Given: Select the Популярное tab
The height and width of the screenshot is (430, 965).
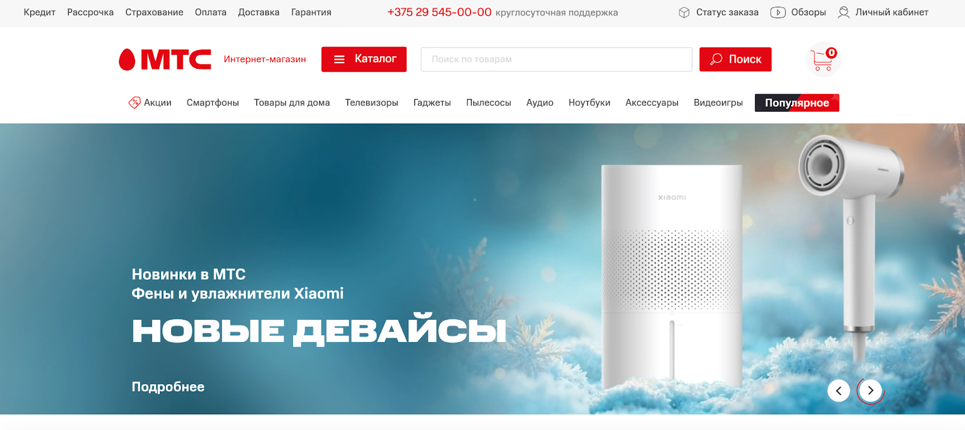Looking at the screenshot, I should (797, 103).
